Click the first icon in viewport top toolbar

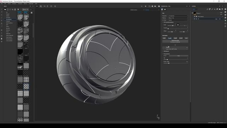pyautogui.click(x=37, y=6)
